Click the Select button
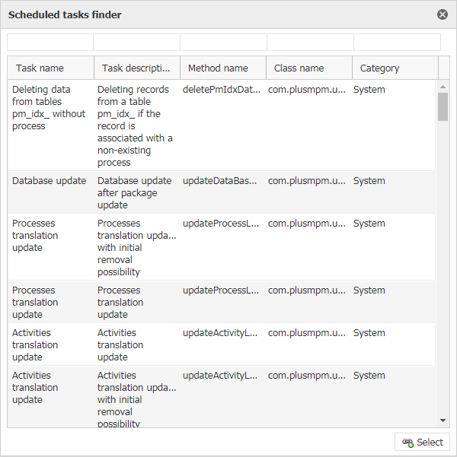 click(x=422, y=442)
